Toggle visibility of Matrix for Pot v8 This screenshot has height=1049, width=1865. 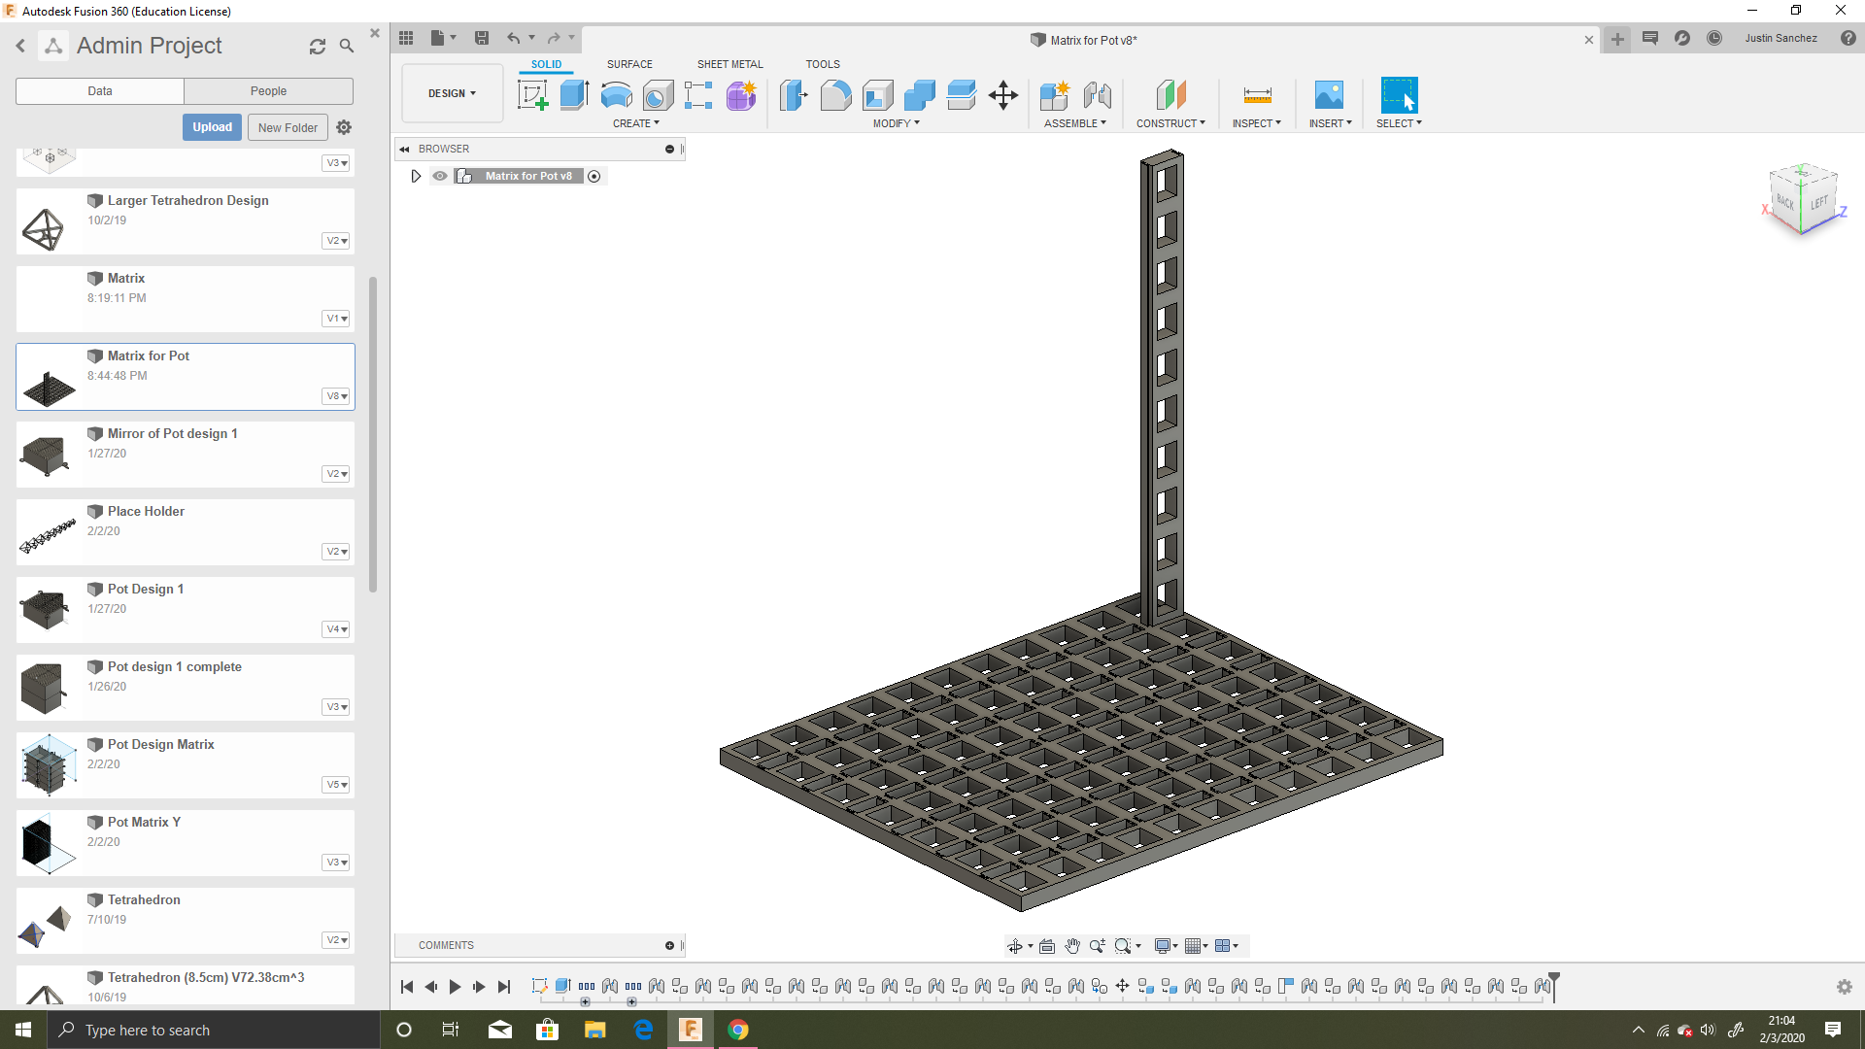[440, 176]
